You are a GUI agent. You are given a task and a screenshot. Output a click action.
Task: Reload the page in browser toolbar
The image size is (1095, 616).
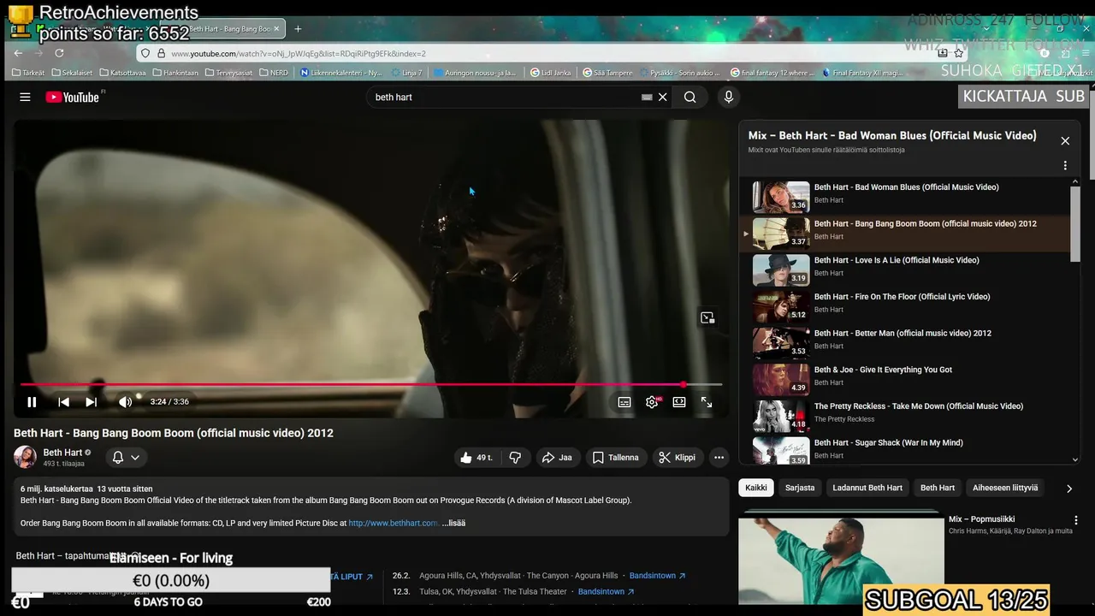tap(59, 53)
